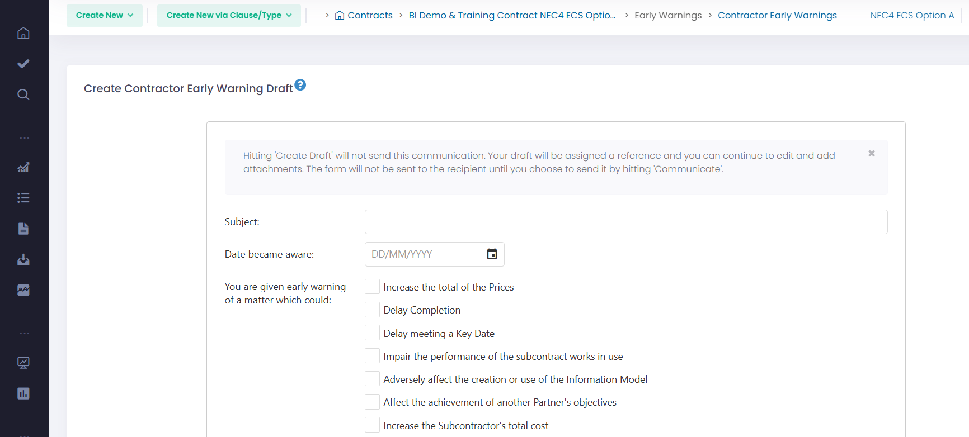The height and width of the screenshot is (437, 969).
Task: Check the Increase the total of the Prices box
Action: (x=372, y=286)
